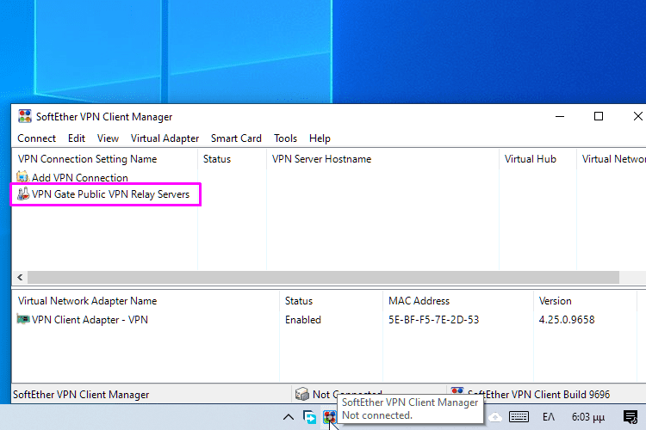Show hidden tray icons chevron

point(289,417)
